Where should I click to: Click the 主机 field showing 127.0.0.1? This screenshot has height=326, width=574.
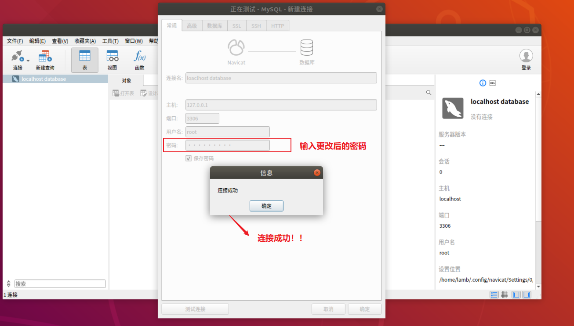tap(281, 105)
